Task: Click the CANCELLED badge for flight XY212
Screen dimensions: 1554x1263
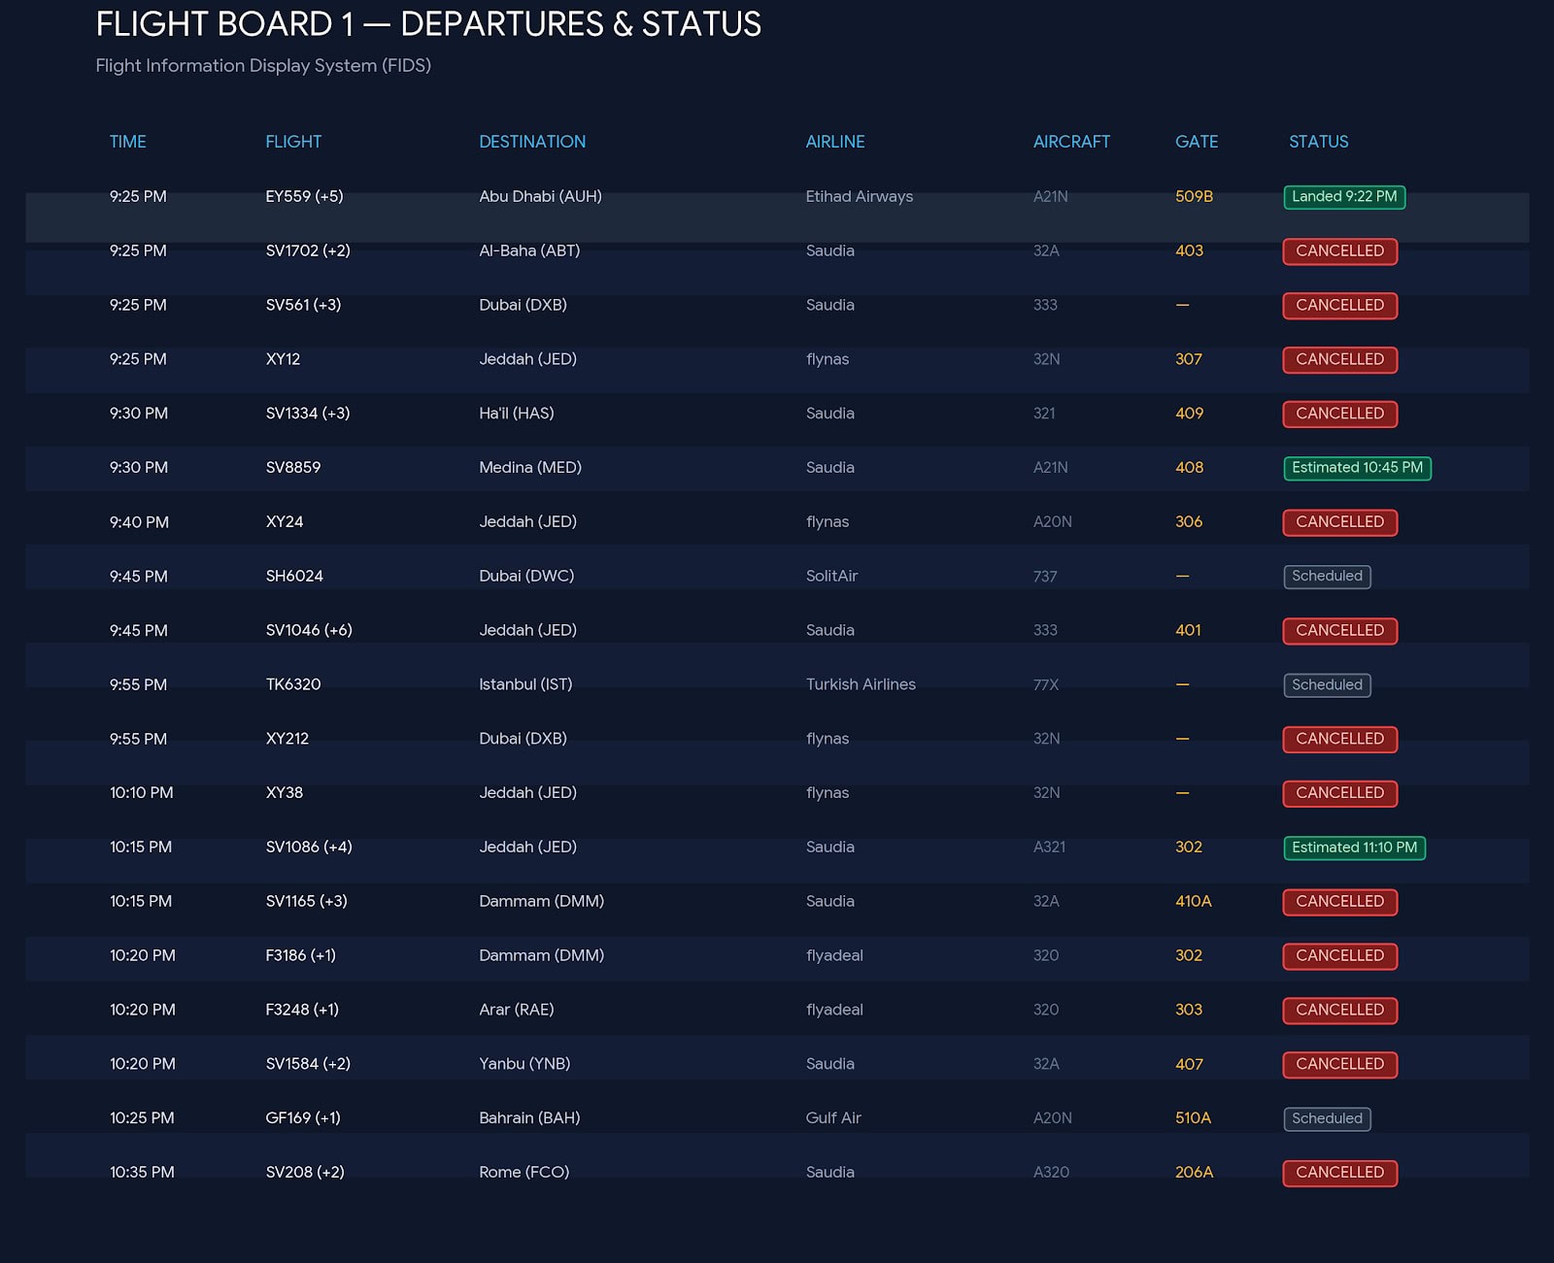Action: [1340, 739]
